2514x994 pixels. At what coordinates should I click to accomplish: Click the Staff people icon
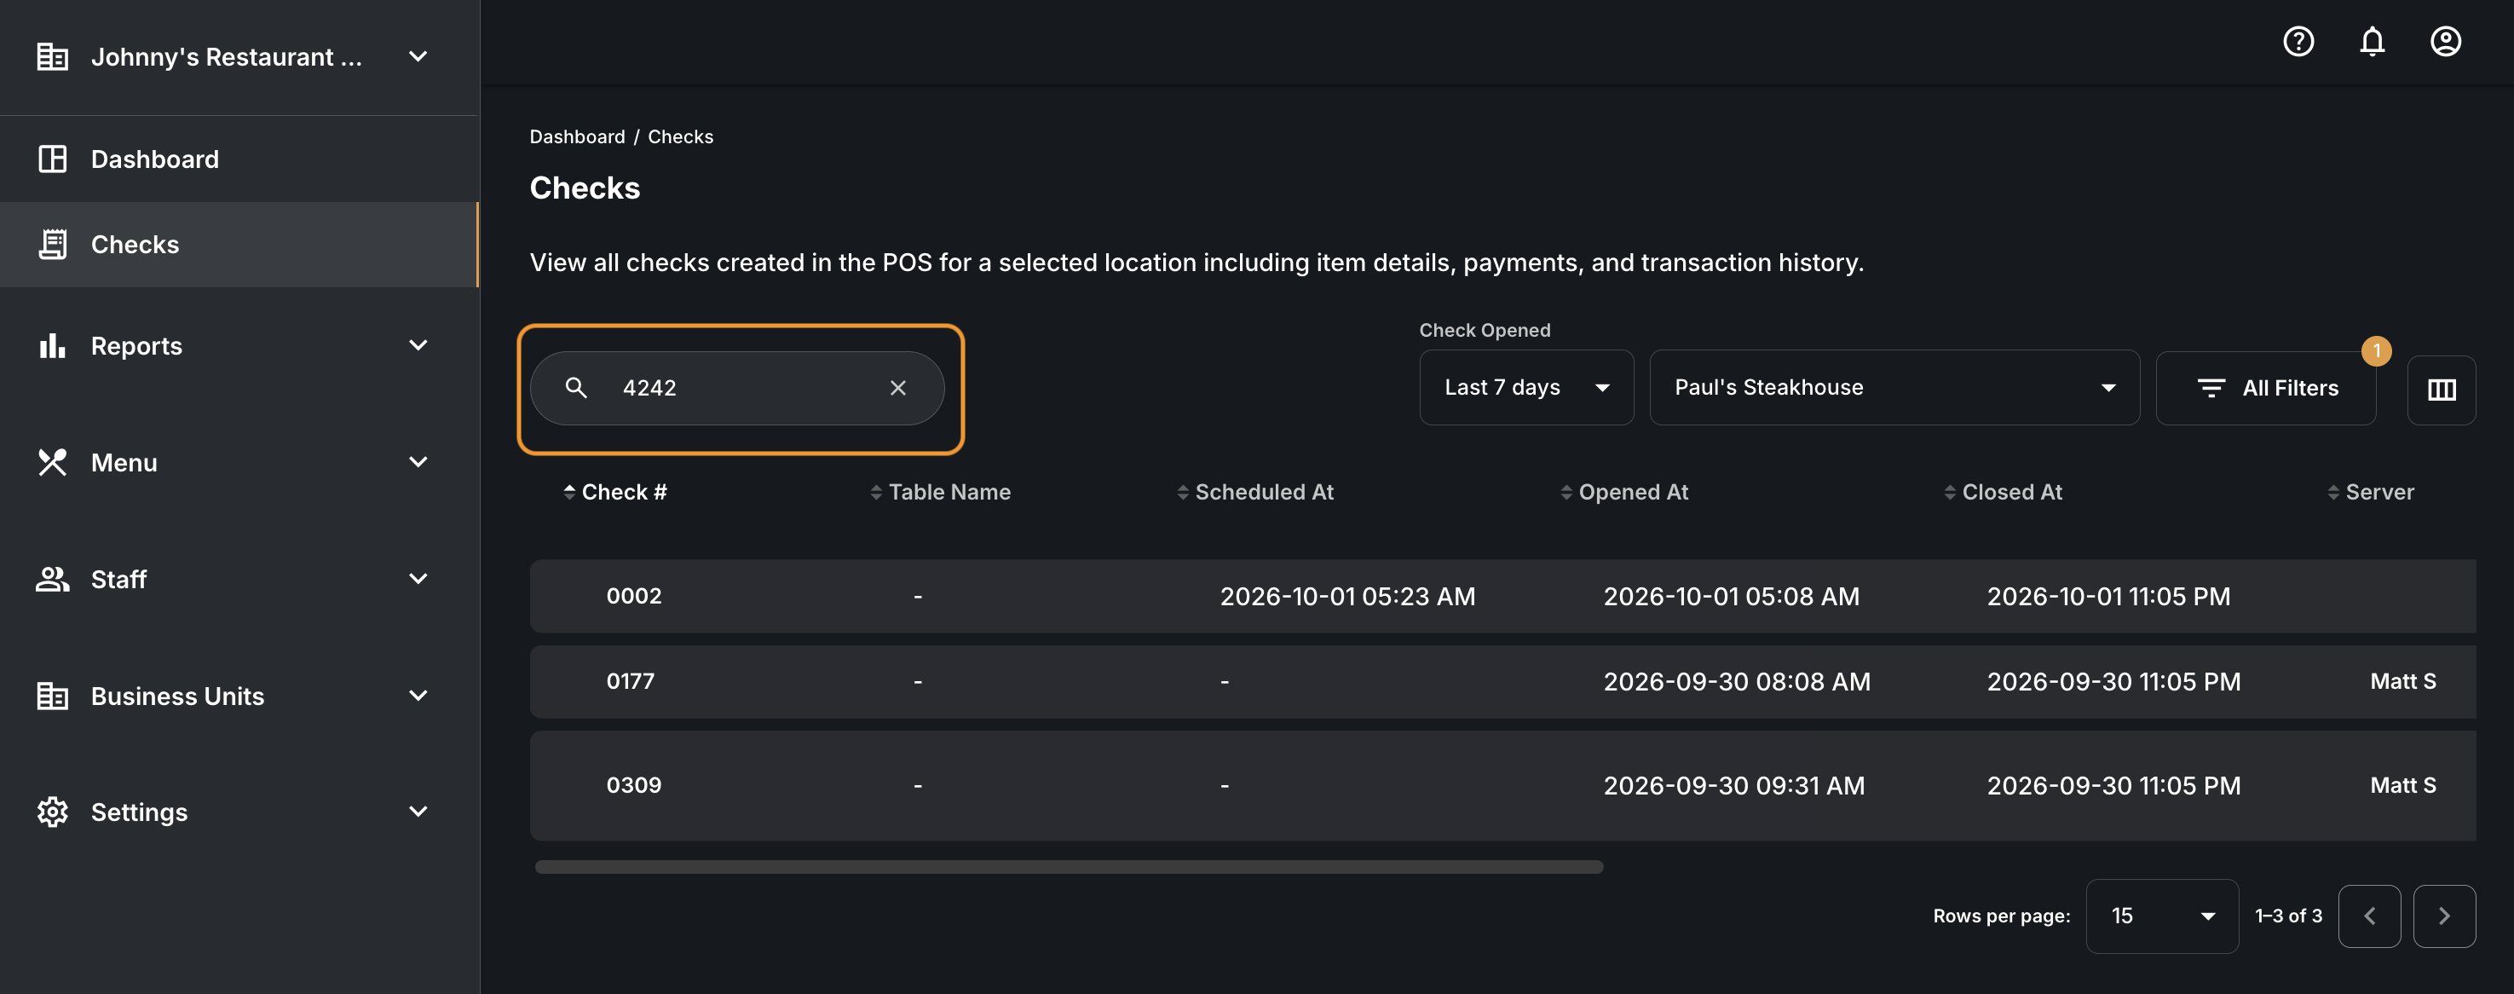click(x=53, y=579)
